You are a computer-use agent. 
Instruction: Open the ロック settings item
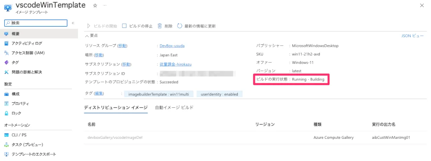(16, 113)
